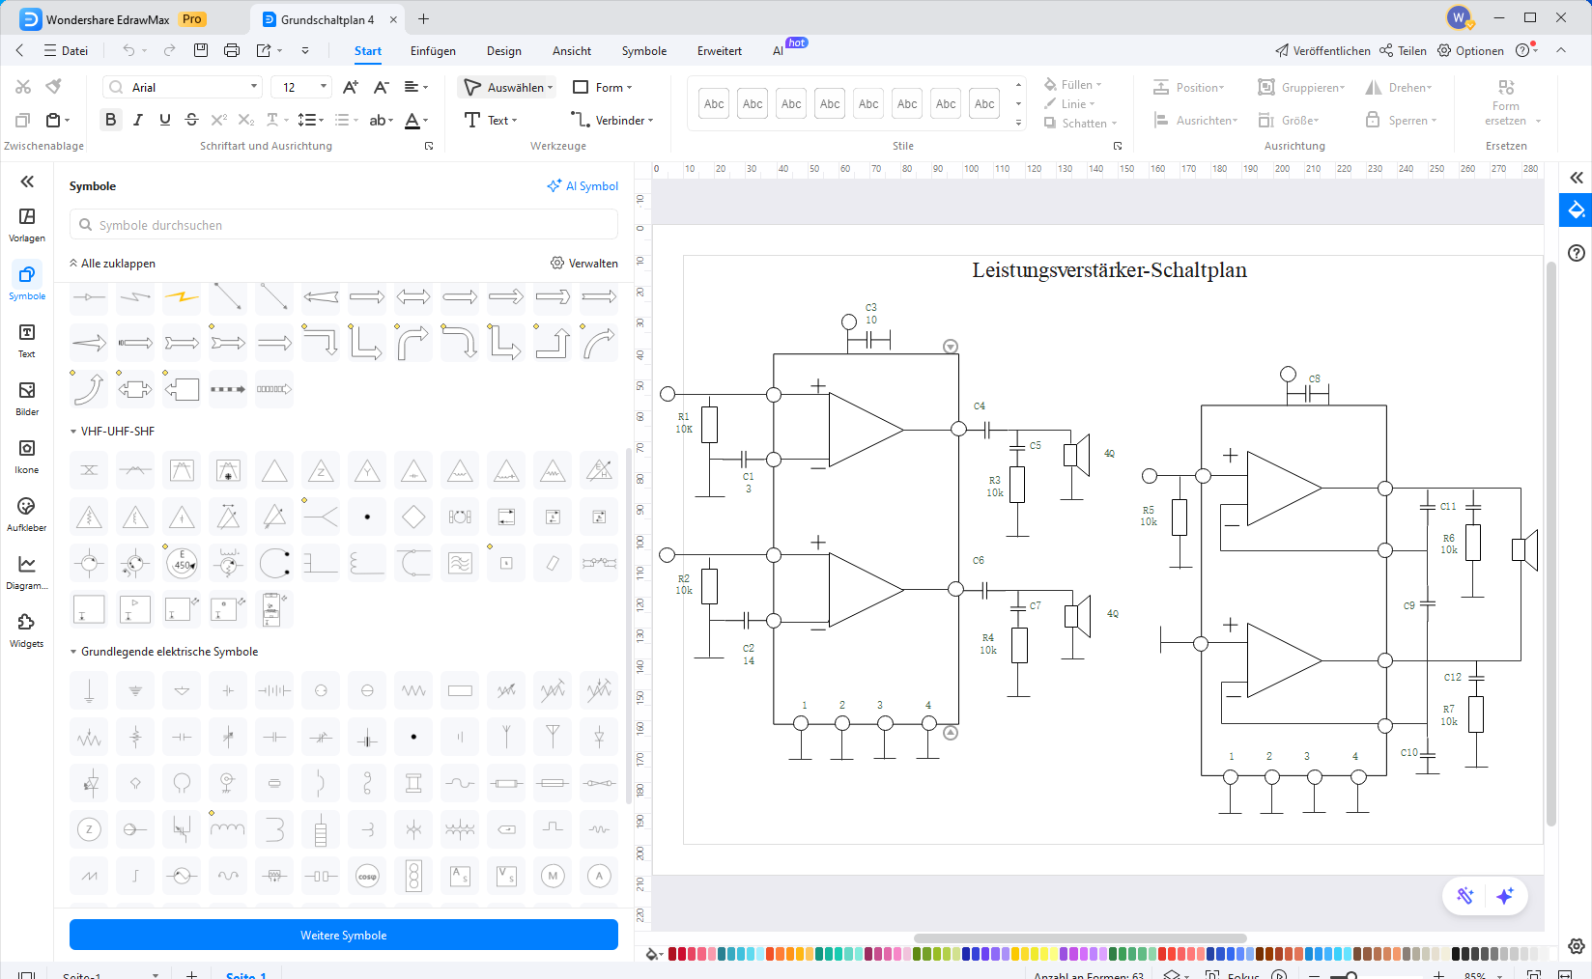Toggle strikethrough formatting
The image size is (1592, 979).
191,120
